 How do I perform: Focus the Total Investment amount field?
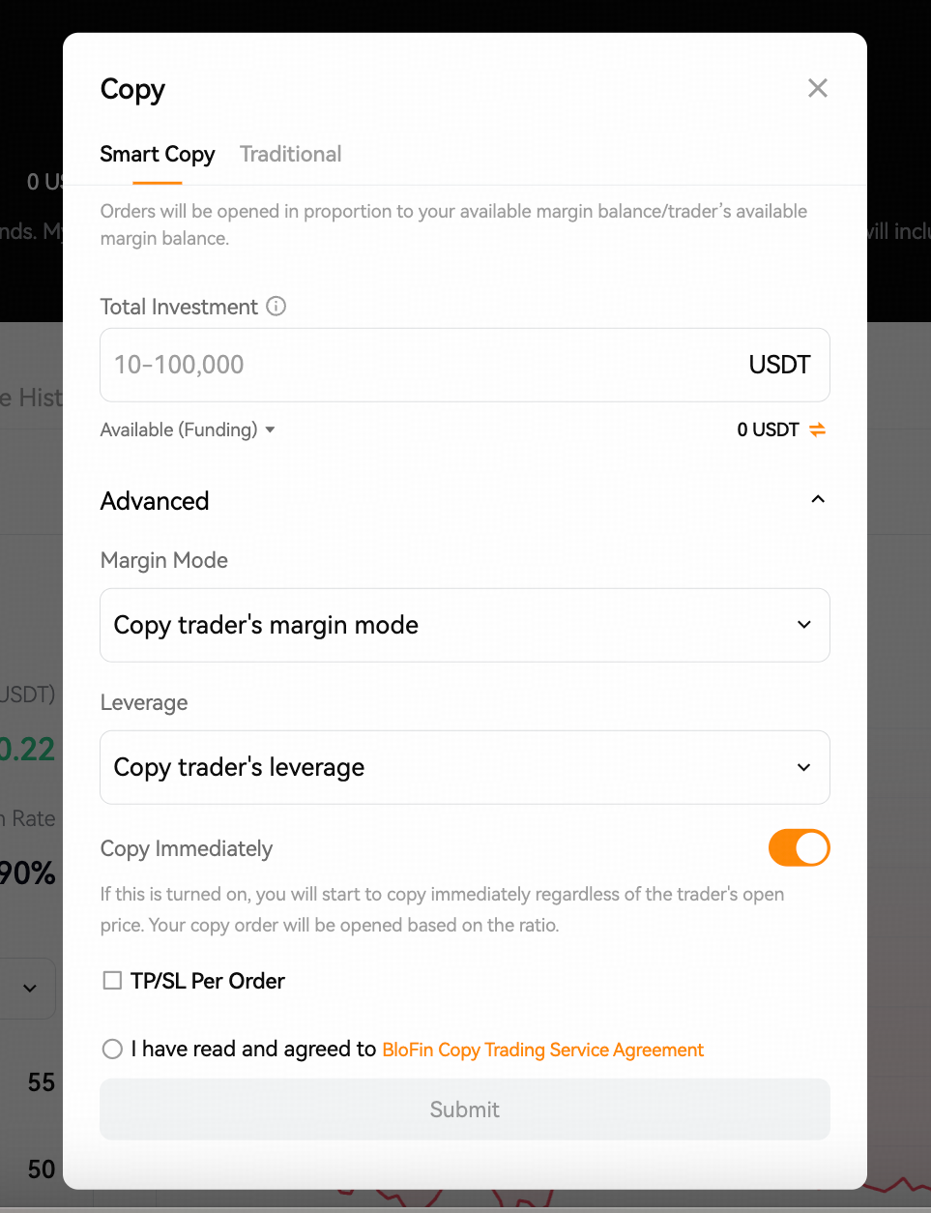coord(465,365)
